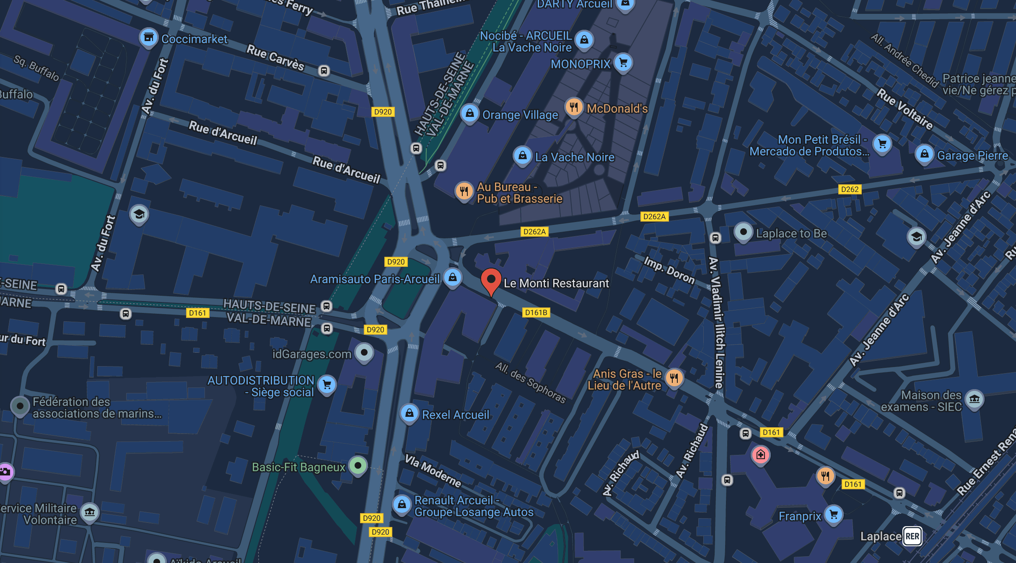Open the Renault Arcueil place label
The height and width of the screenshot is (563, 1016).
(x=474, y=506)
